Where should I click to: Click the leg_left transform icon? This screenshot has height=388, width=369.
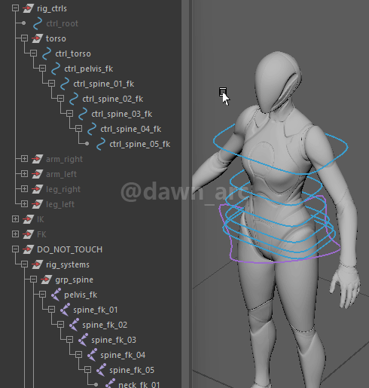37,204
